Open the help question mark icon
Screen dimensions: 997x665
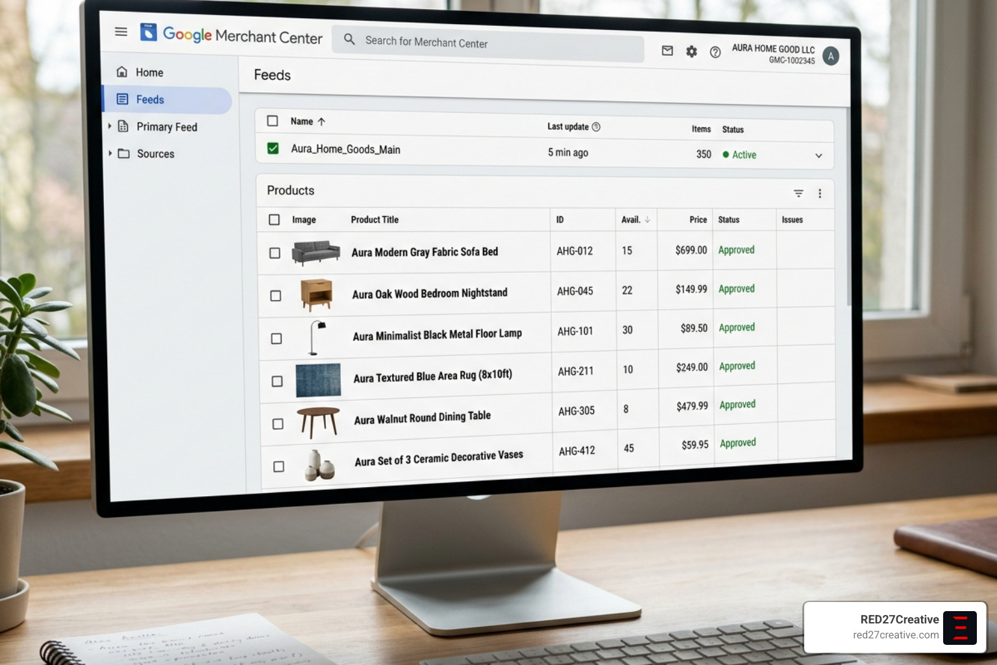(x=715, y=52)
